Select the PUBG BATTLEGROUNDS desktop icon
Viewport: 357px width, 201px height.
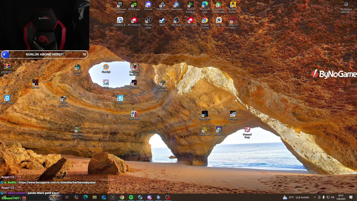pos(63,101)
